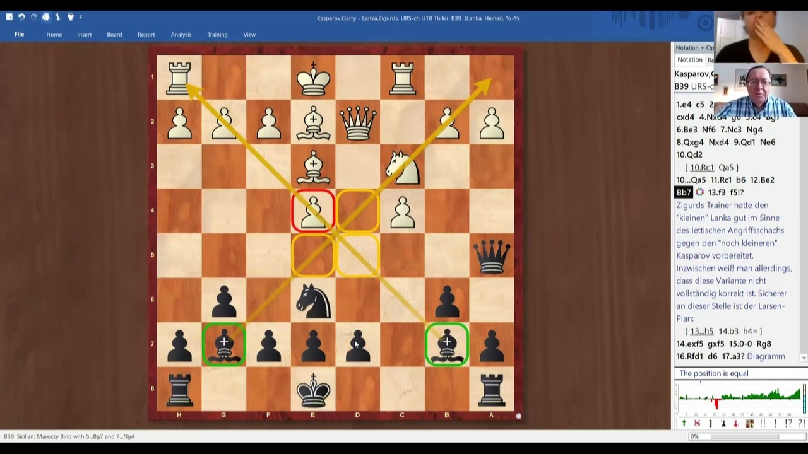Open the Analysis ribbon tab
Screen dimensions: 808x454
tap(181, 35)
